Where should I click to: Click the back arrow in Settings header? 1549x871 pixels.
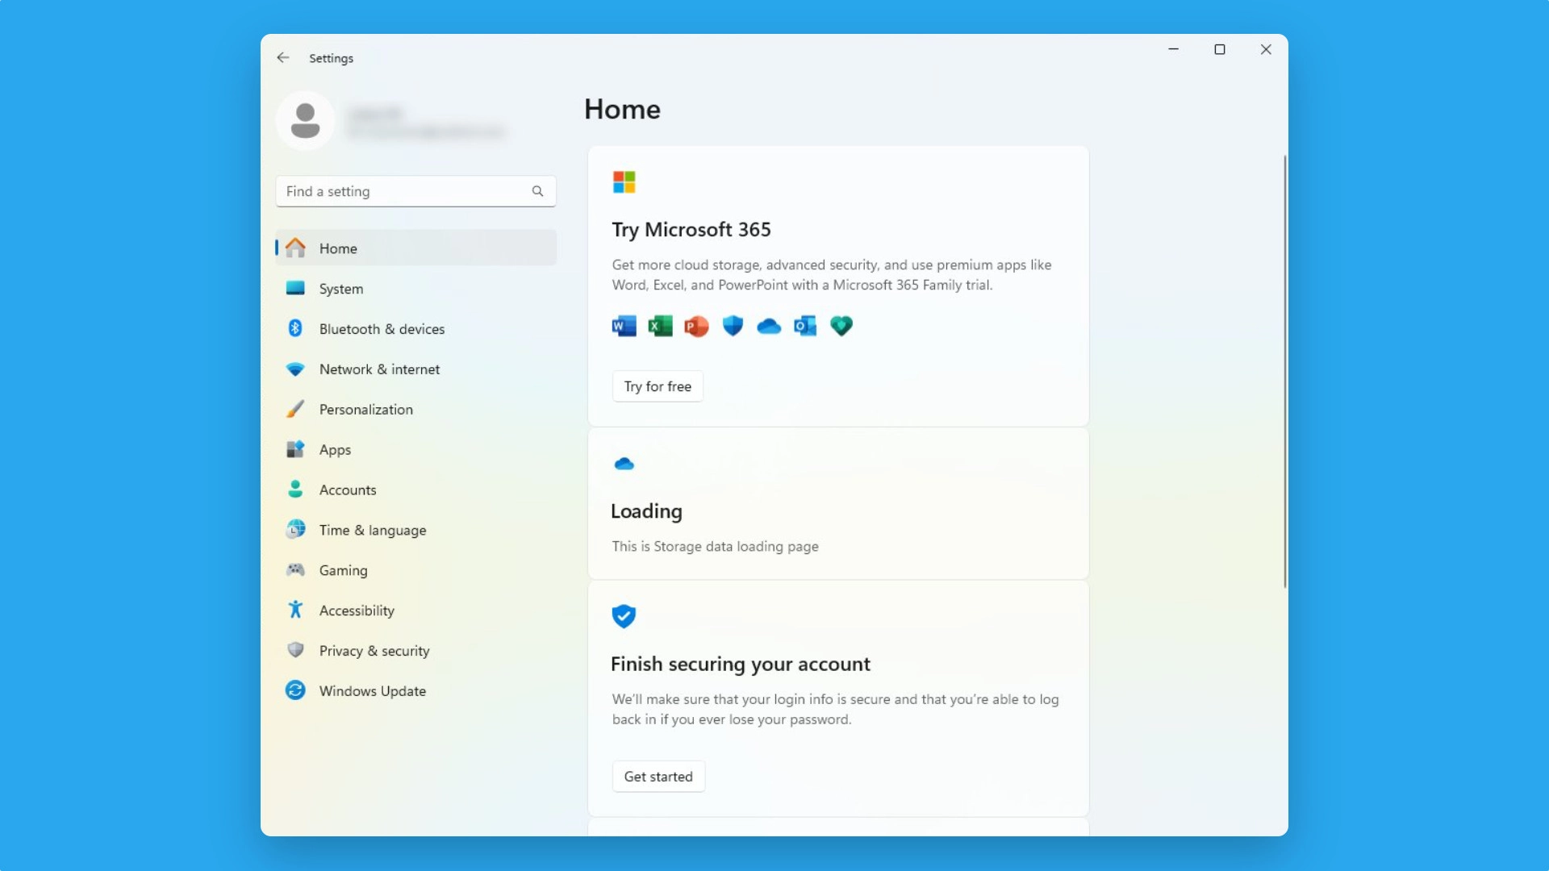coord(282,58)
